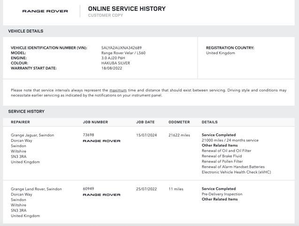Select the service interval note paragraph
The width and height of the screenshot is (299, 226).
149,93
